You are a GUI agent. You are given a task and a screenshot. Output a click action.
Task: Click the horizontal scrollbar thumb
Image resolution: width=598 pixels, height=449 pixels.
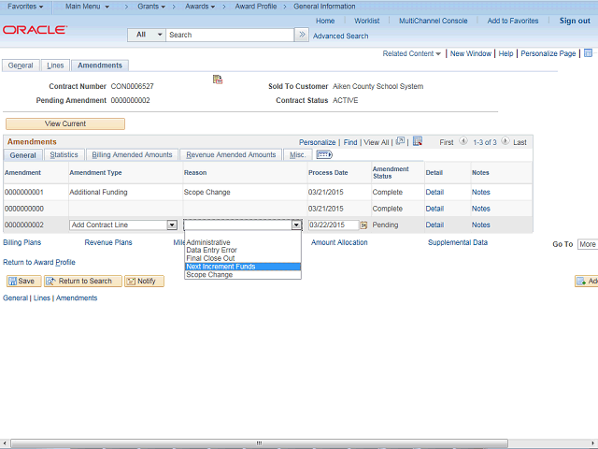click(260, 442)
